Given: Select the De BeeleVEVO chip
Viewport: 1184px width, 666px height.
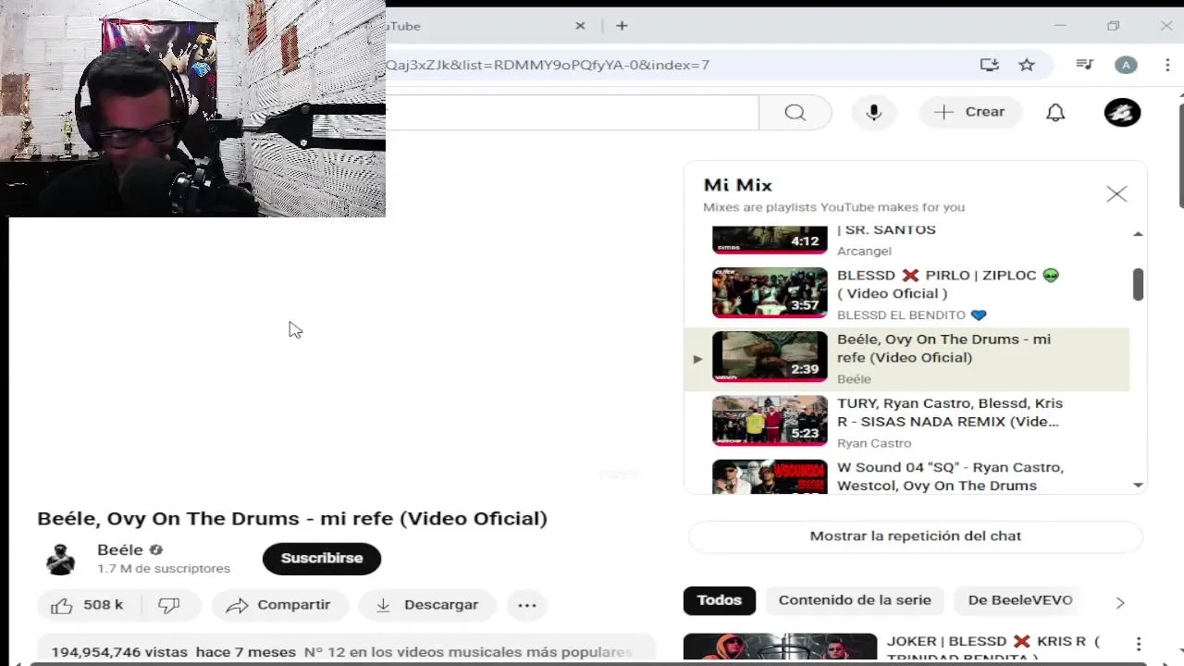Looking at the screenshot, I should pos(1020,600).
